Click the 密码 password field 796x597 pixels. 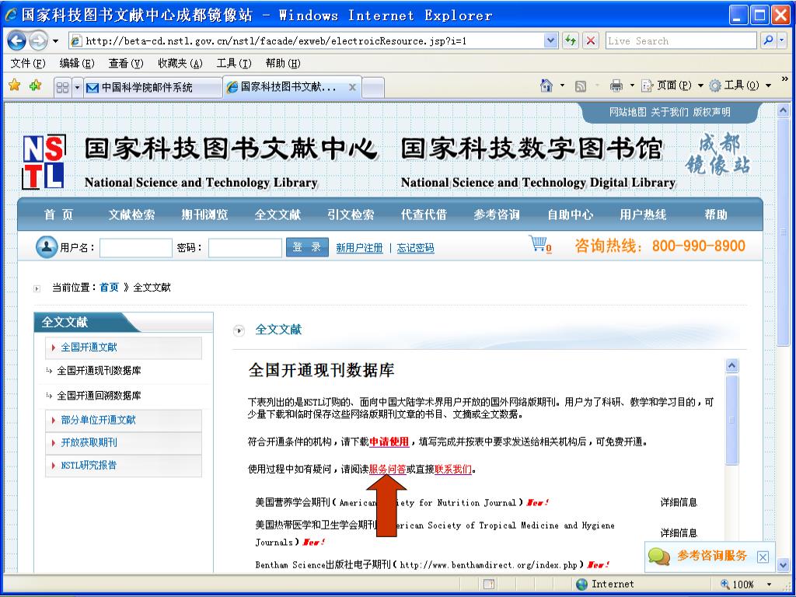point(245,248)
